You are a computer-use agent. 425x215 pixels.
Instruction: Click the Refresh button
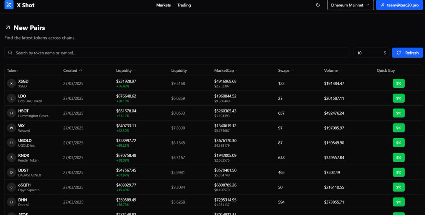[407, 53]
